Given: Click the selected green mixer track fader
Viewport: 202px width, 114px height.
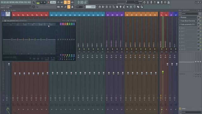Looking at the screenshot, I should pos(163,72).
